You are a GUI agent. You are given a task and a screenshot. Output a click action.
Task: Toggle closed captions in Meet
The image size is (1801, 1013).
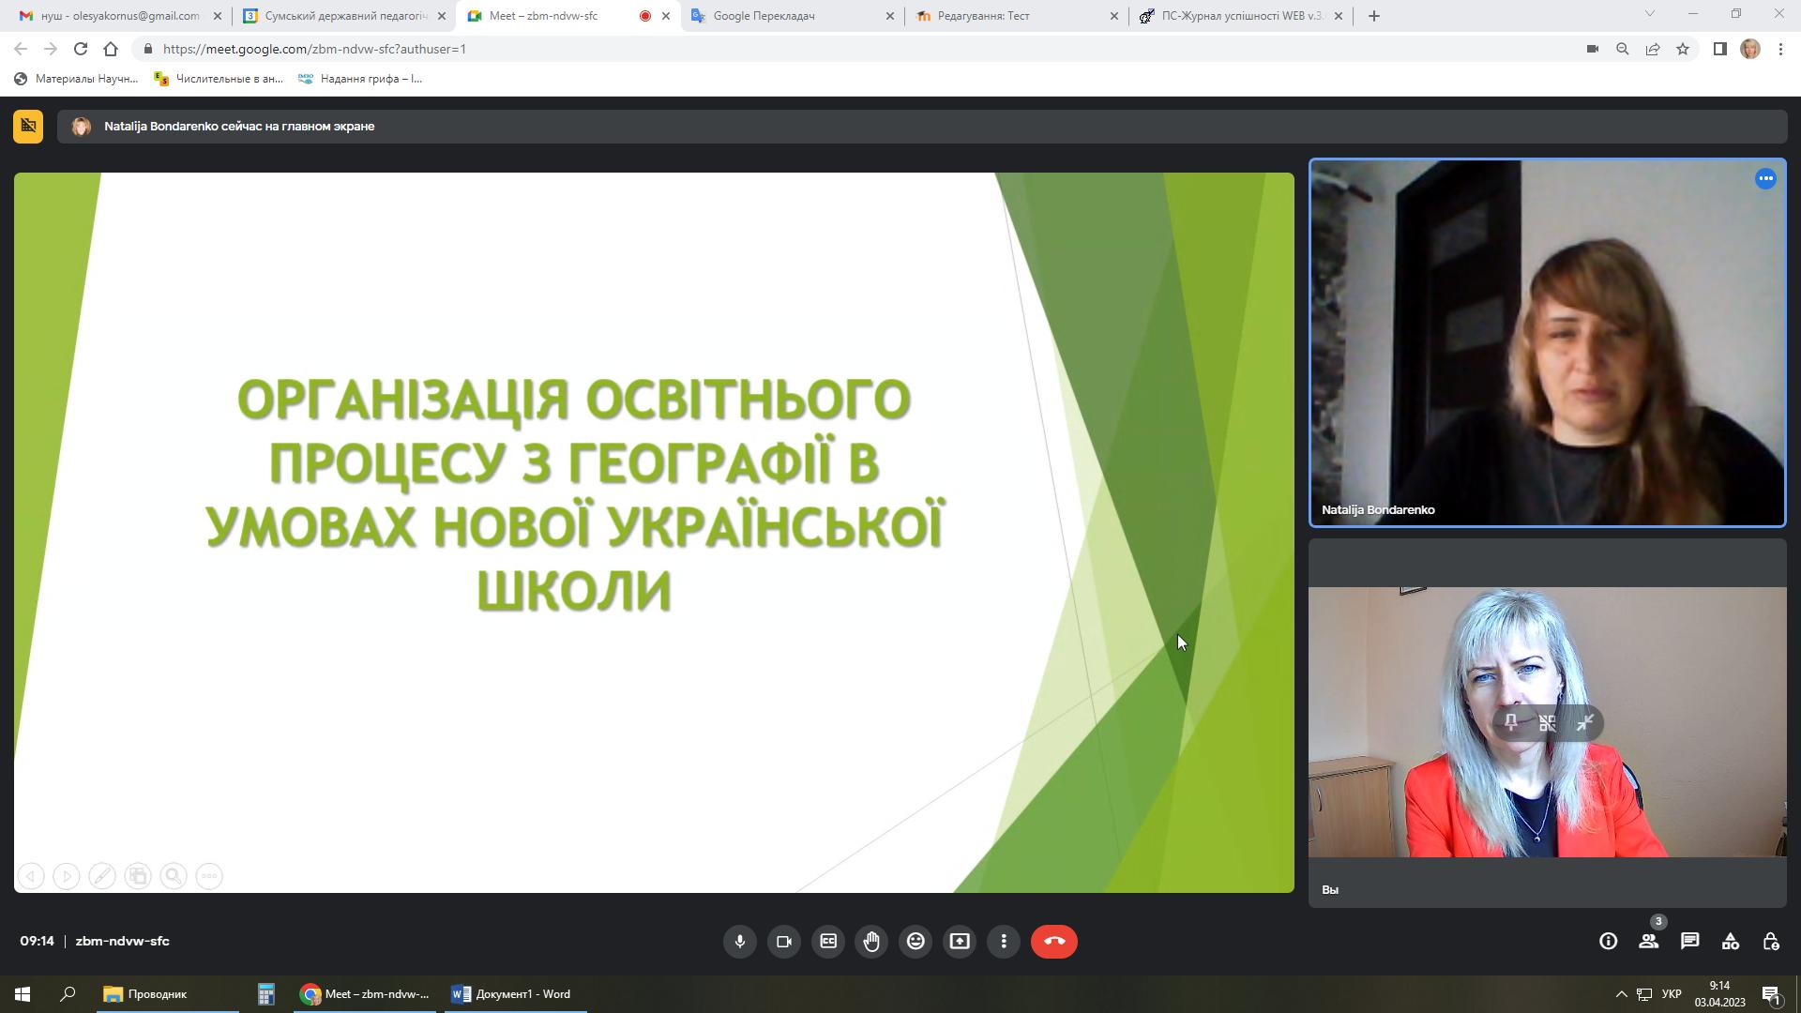828,942
